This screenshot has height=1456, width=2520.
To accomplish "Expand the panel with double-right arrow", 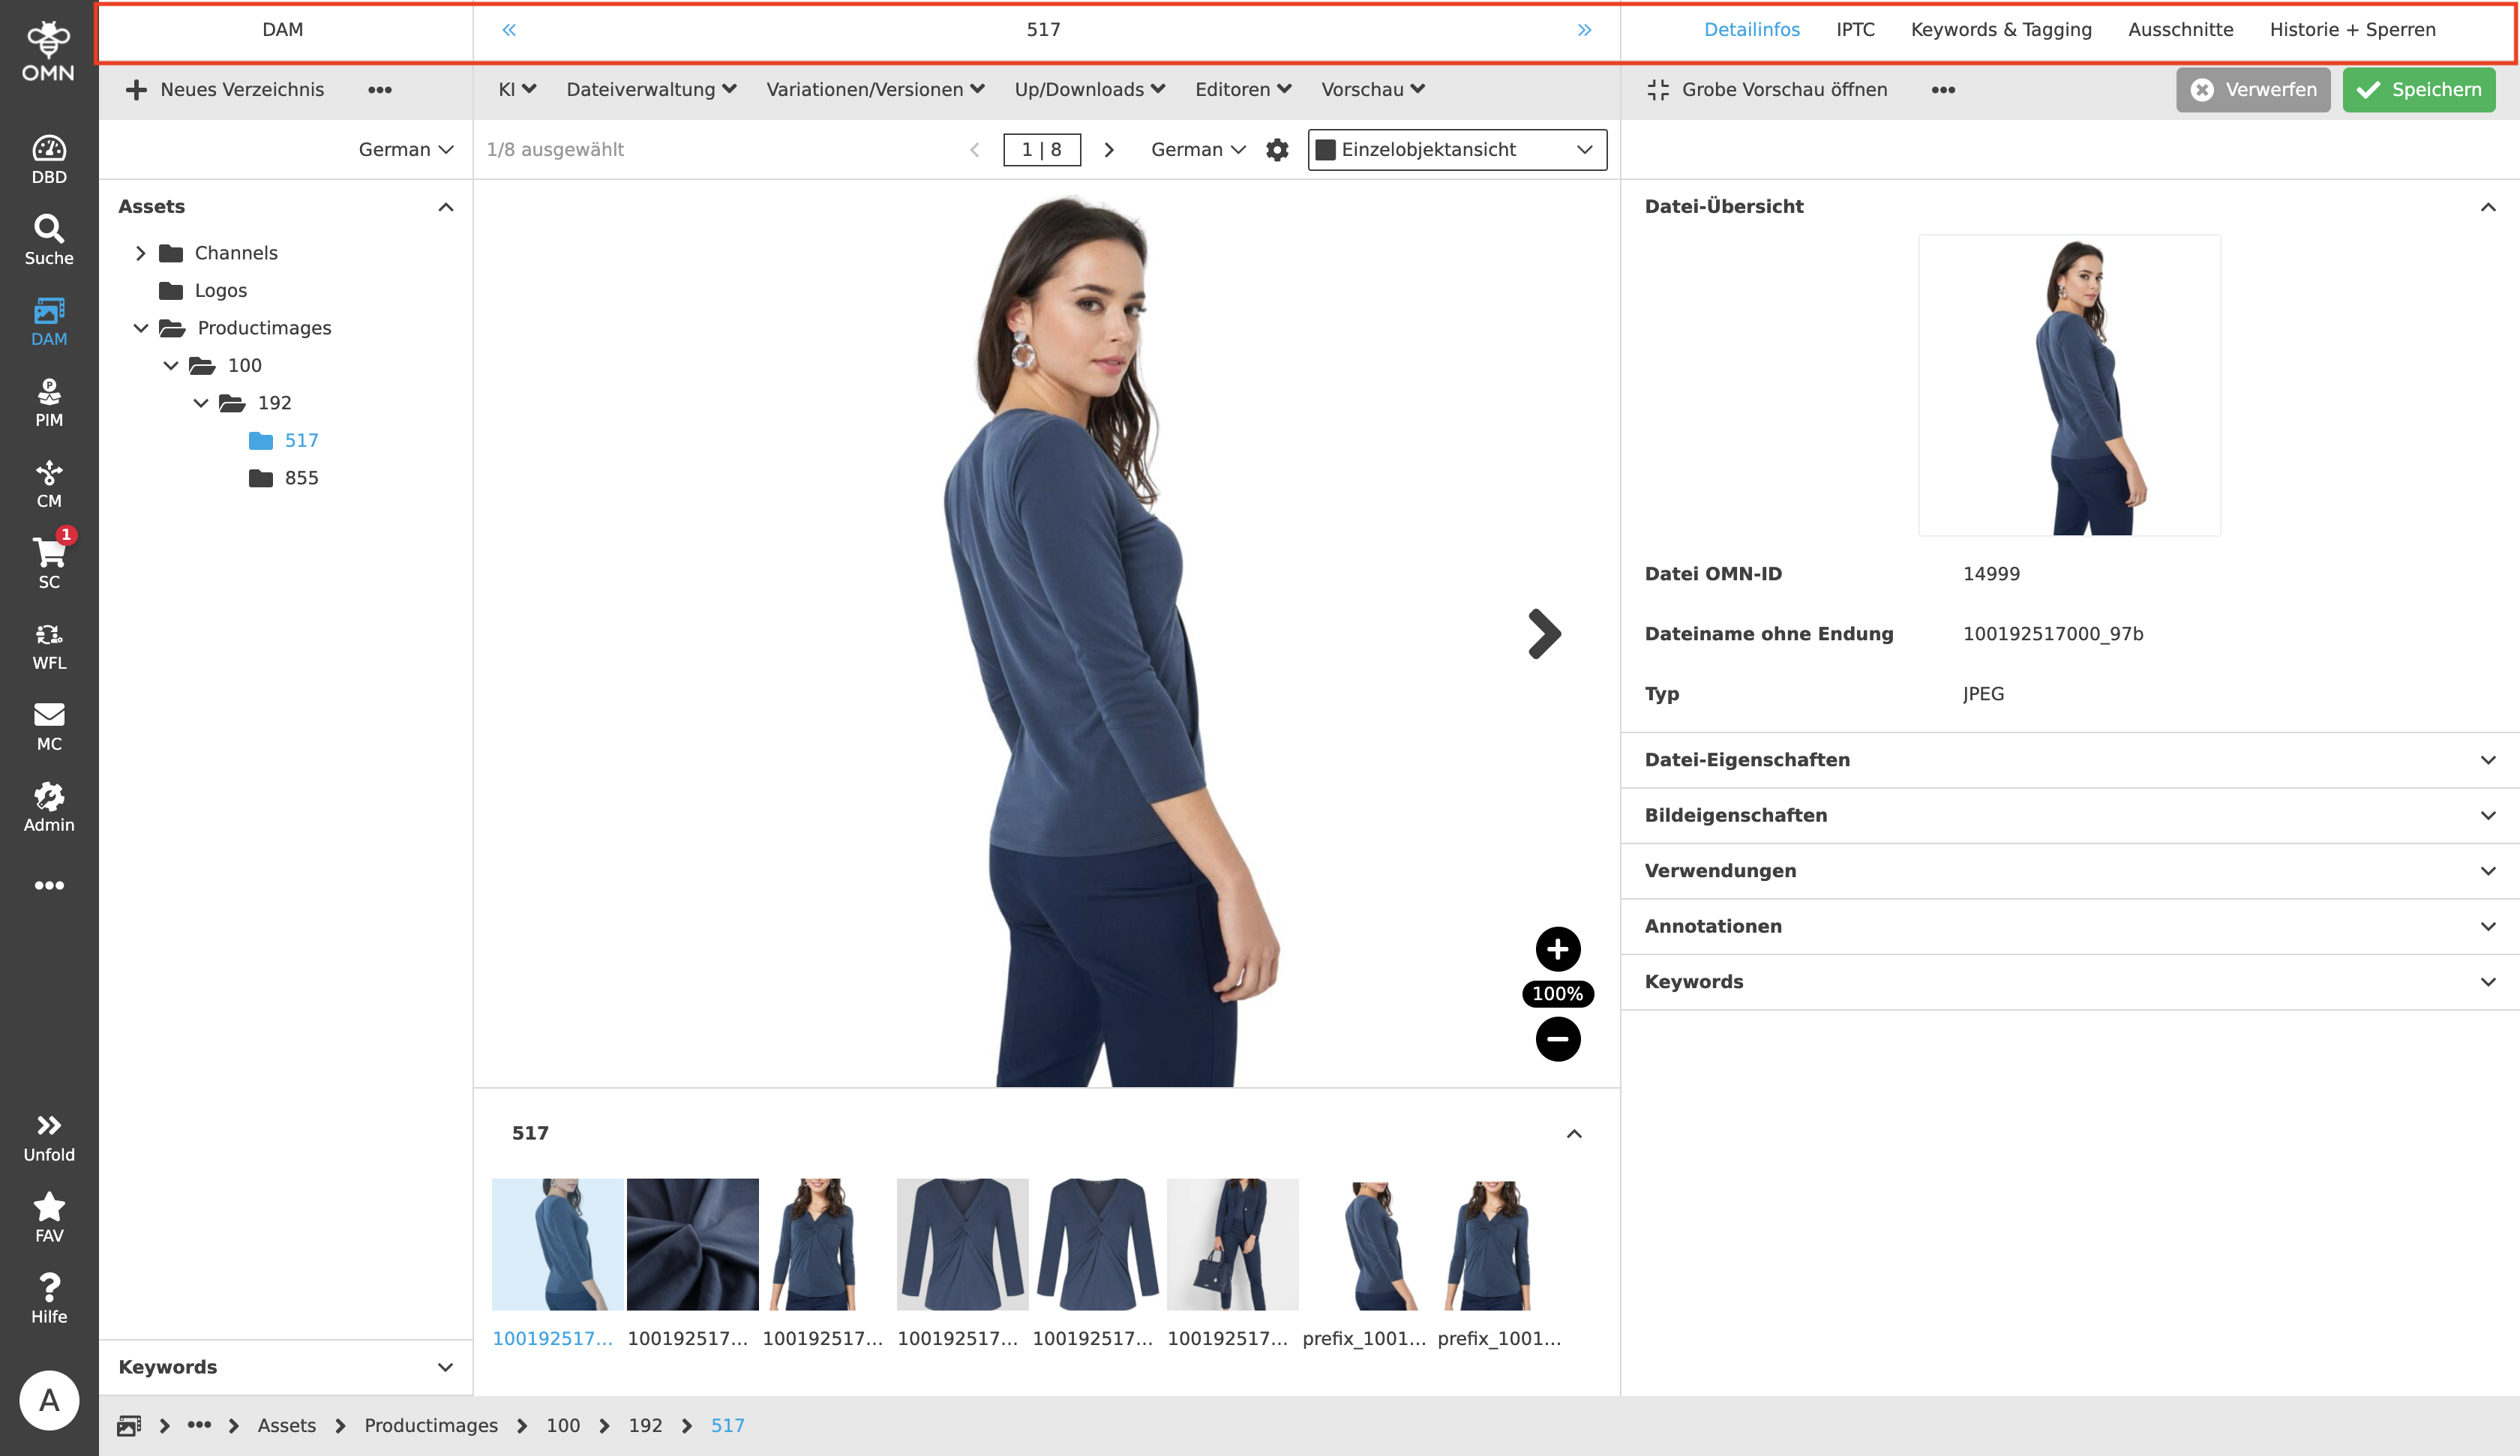I will click(x=1583, y=29).
